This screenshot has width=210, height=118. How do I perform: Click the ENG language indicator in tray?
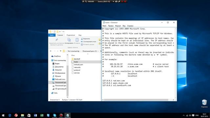pyautogui.click(x=197, y=115)
